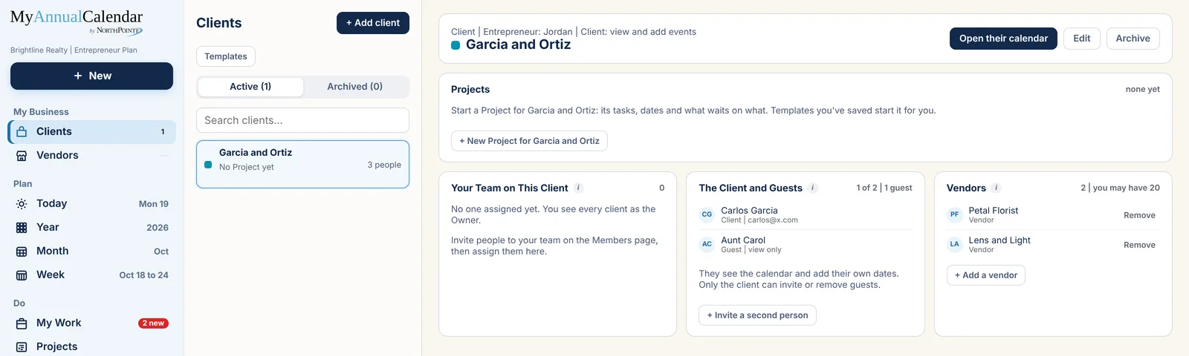
Task: Click Carlos Garcia CG avatar
Action: pos(707,215)
